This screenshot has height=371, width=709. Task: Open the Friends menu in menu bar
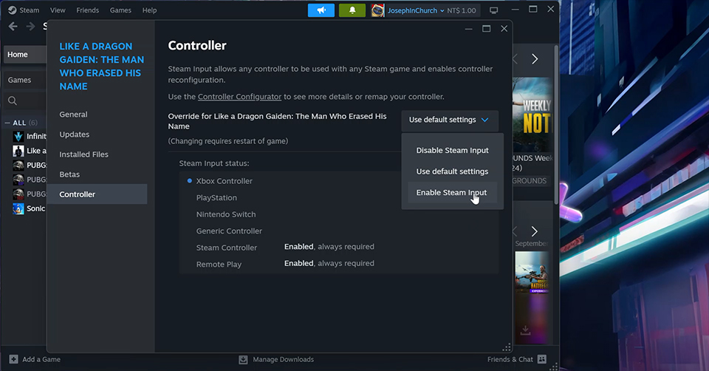coord(87,10)
